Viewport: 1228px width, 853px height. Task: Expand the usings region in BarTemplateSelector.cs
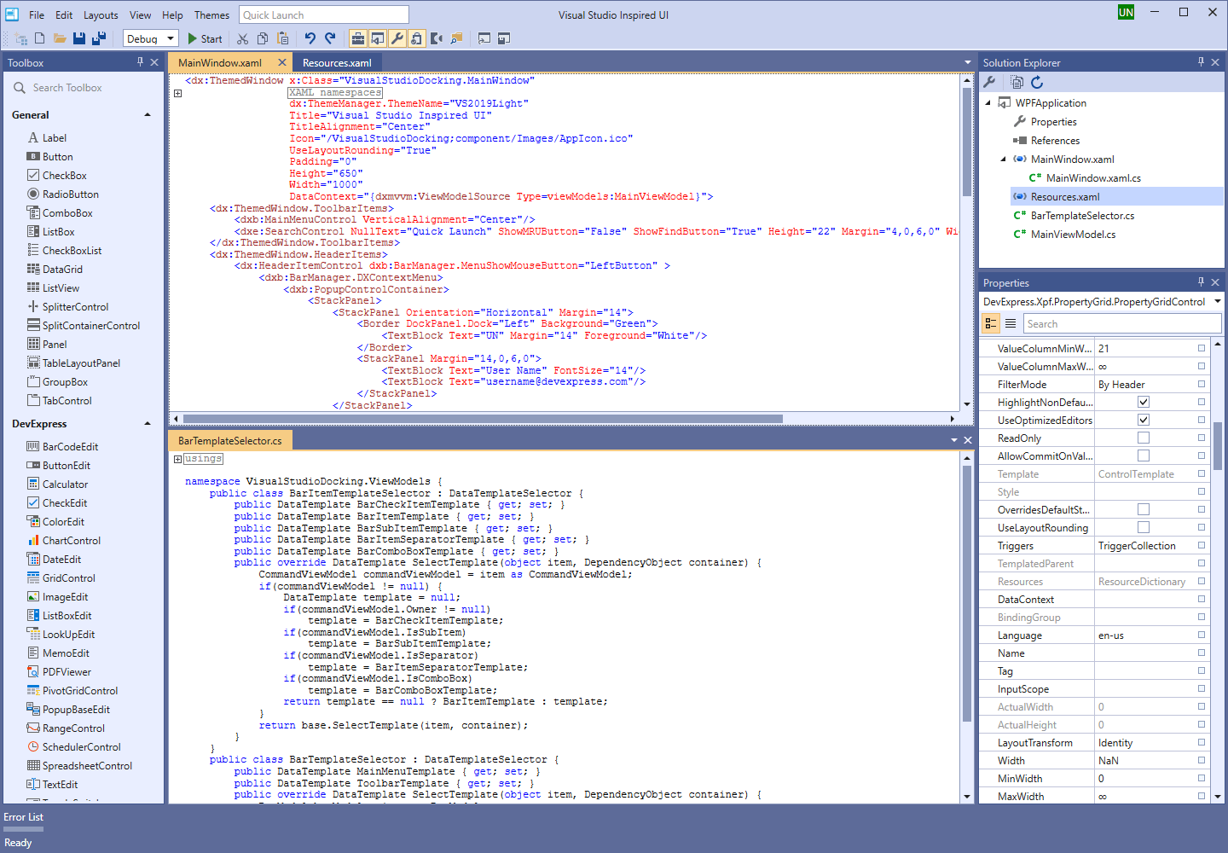177,458
